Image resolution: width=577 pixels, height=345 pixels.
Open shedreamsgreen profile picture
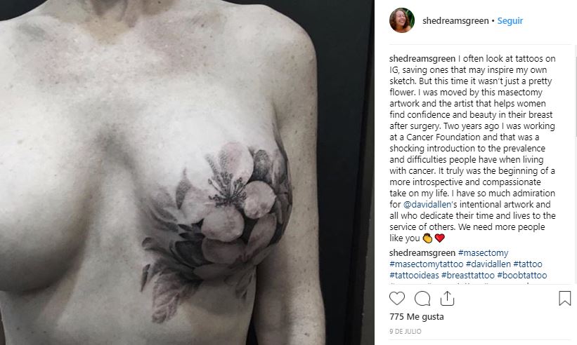(x=402, y=20)
